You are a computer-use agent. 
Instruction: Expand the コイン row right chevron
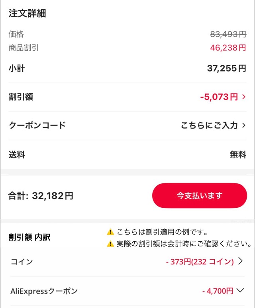coord(240,262)
